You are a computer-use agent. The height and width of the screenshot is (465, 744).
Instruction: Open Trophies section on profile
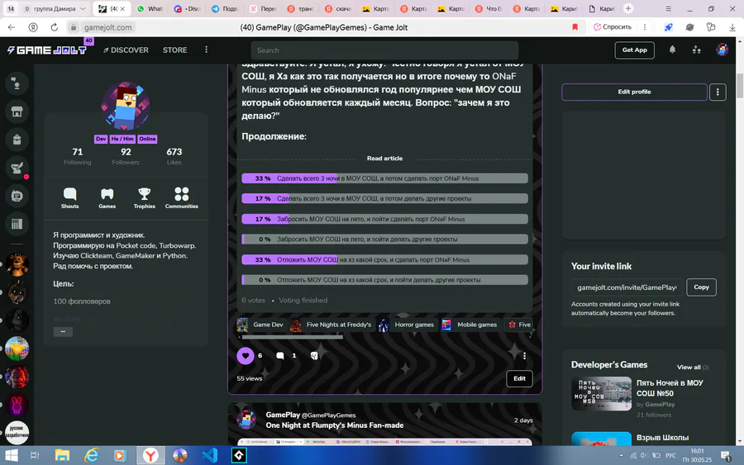[x=144, y=197]
